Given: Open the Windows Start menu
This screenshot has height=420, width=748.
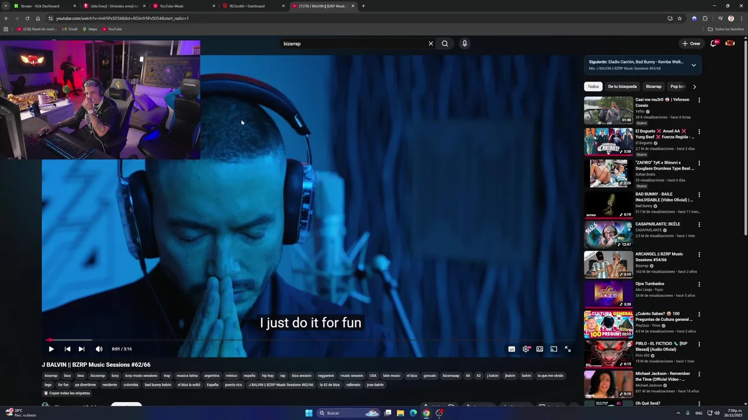Looking at the screenshot, I should click(x=309, y=413).
